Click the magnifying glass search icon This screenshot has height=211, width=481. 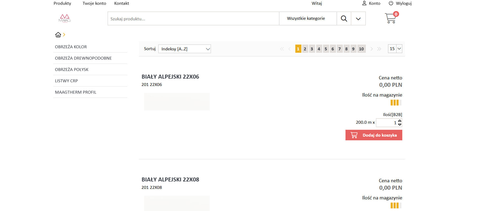point(344,18)
